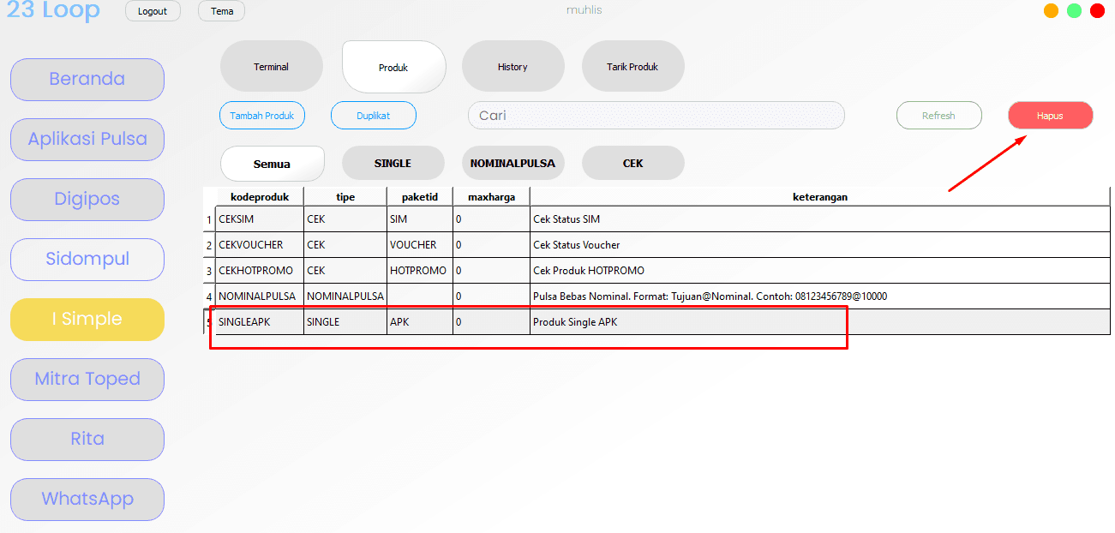Sort table by kodeproduk column header

tap(260, 197)
